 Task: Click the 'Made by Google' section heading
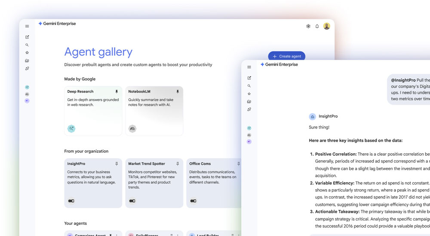[80, 79]
